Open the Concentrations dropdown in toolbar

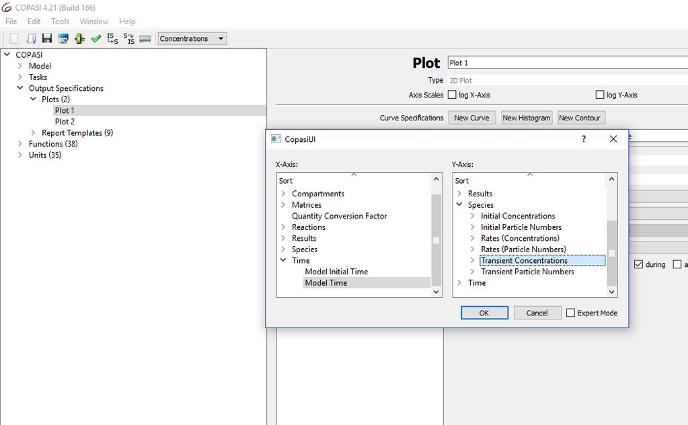(192, 38)
